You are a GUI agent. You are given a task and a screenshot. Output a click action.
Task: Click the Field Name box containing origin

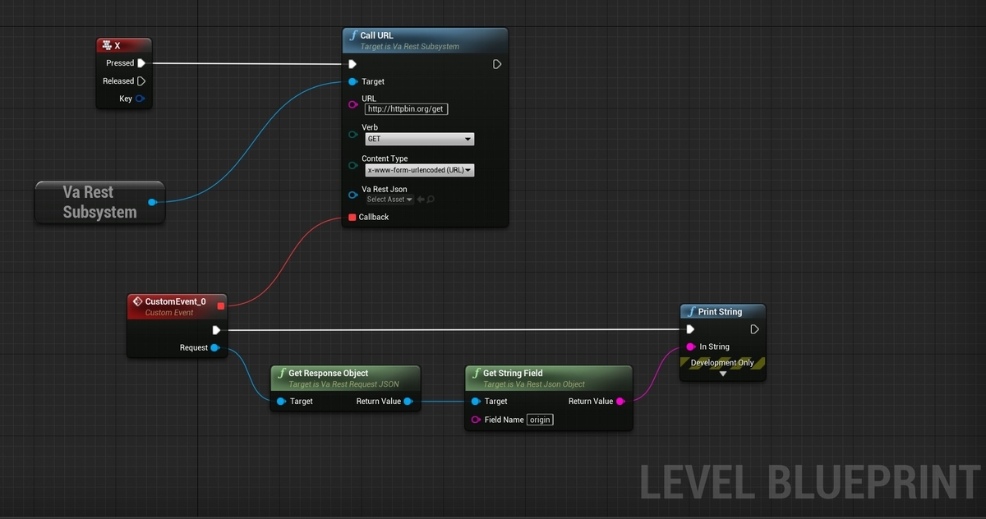point(539,420)
